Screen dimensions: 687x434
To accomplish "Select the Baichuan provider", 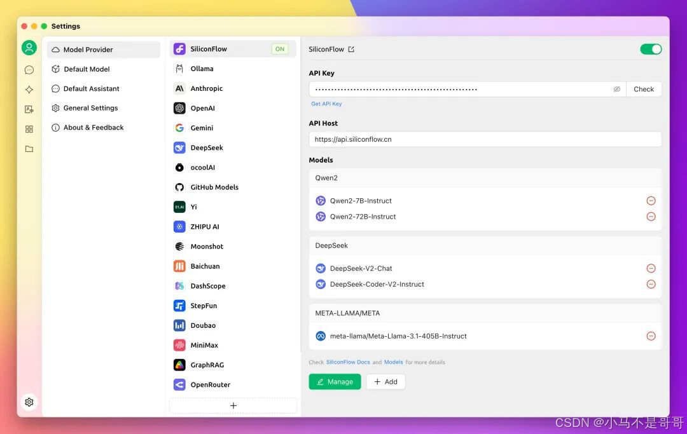I will coord(233,266).
